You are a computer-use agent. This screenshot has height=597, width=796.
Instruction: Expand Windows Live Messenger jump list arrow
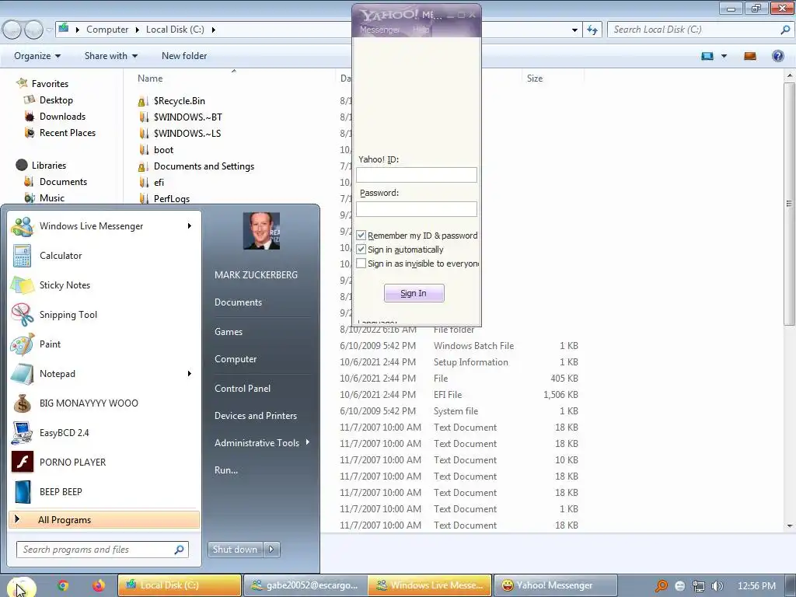pos(190,226)
